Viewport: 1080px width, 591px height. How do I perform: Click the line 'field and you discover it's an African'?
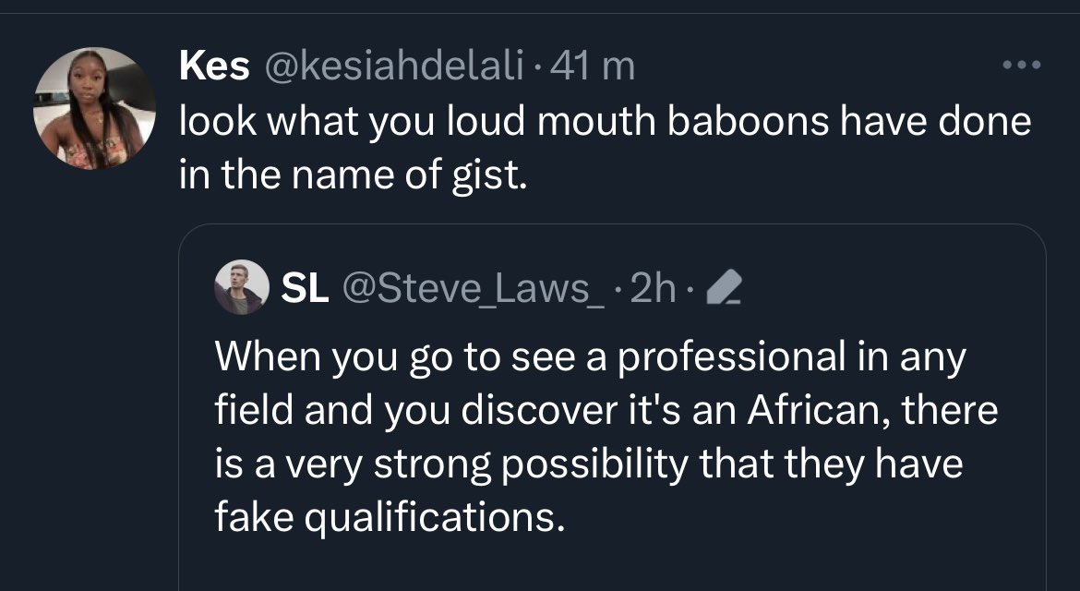tap(606, 410)
